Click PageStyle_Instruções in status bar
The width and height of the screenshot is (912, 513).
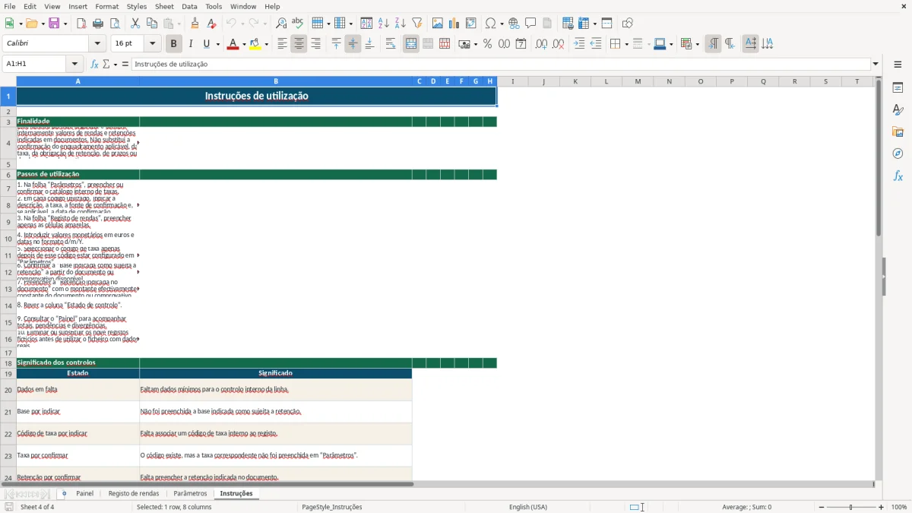pyautogui.click(x=332, y=507)
